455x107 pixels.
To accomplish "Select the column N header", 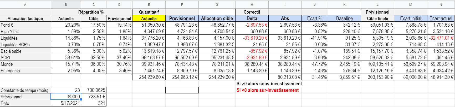I will coord(441,4).
